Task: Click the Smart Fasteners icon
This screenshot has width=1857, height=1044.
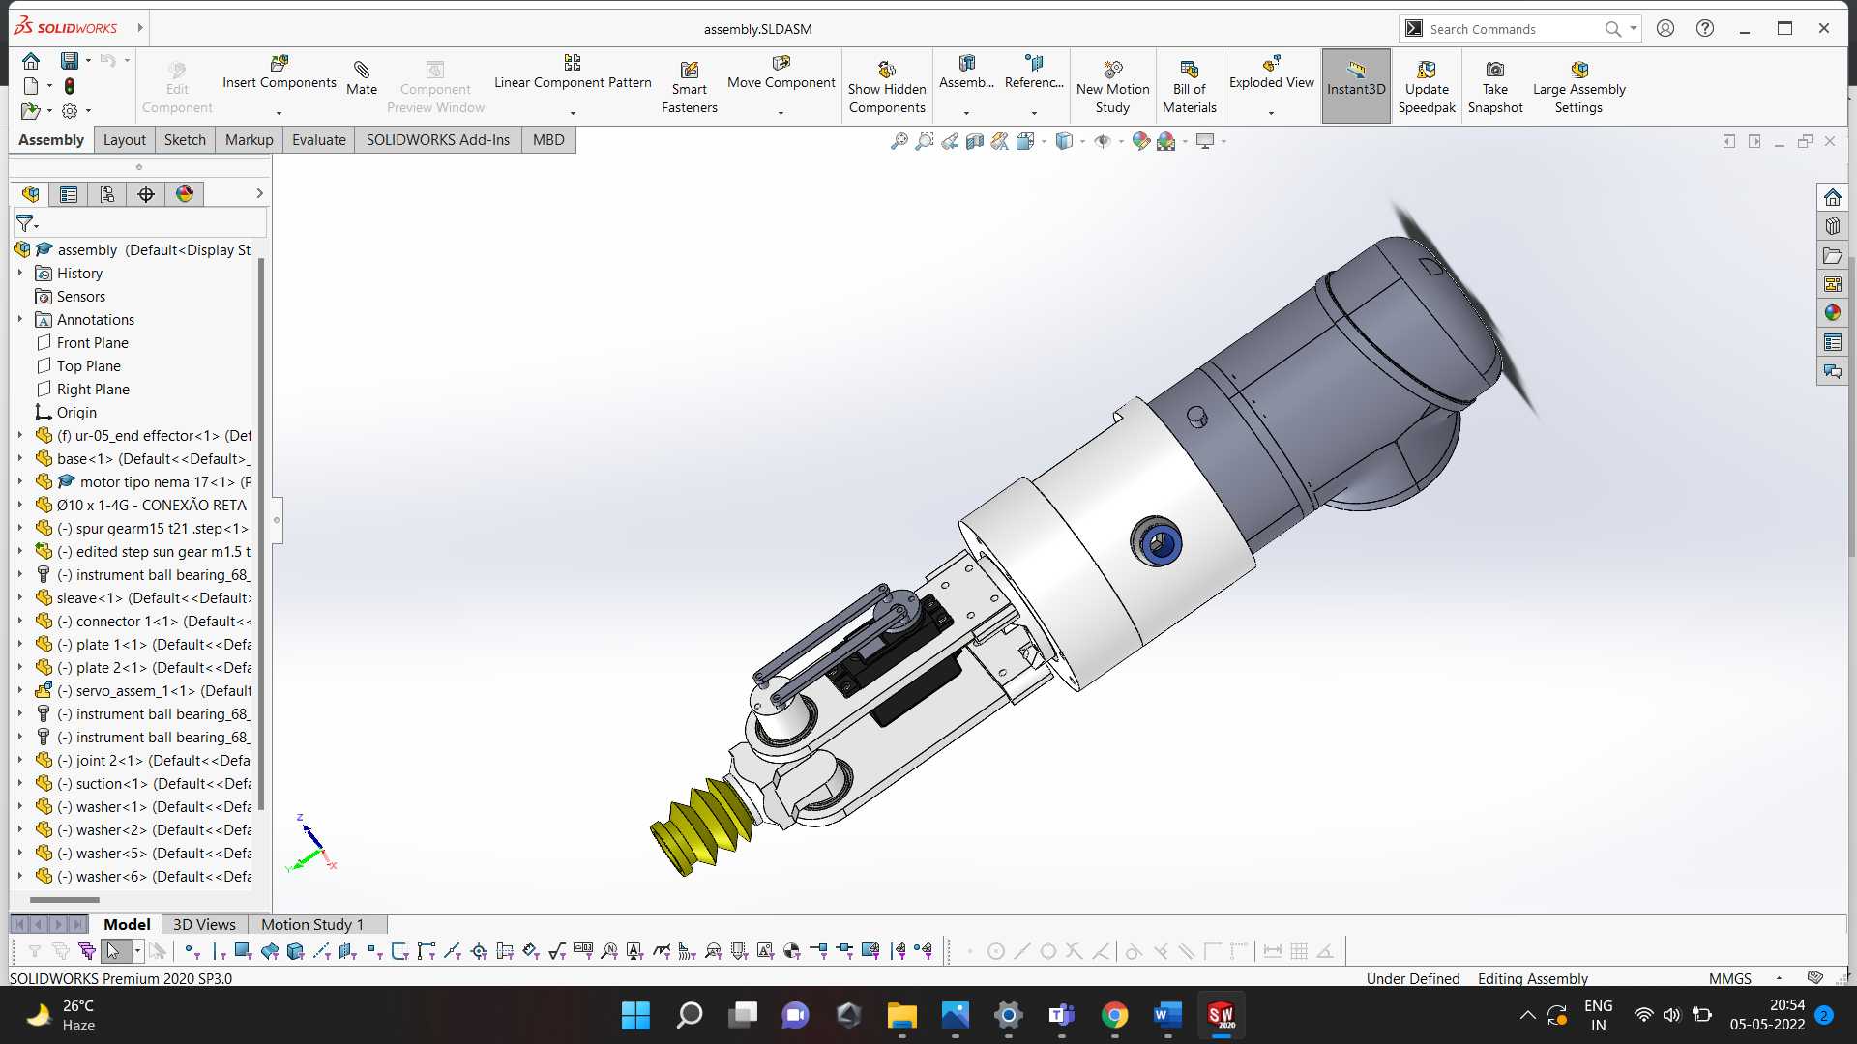Action: click(x=689, y=70)
